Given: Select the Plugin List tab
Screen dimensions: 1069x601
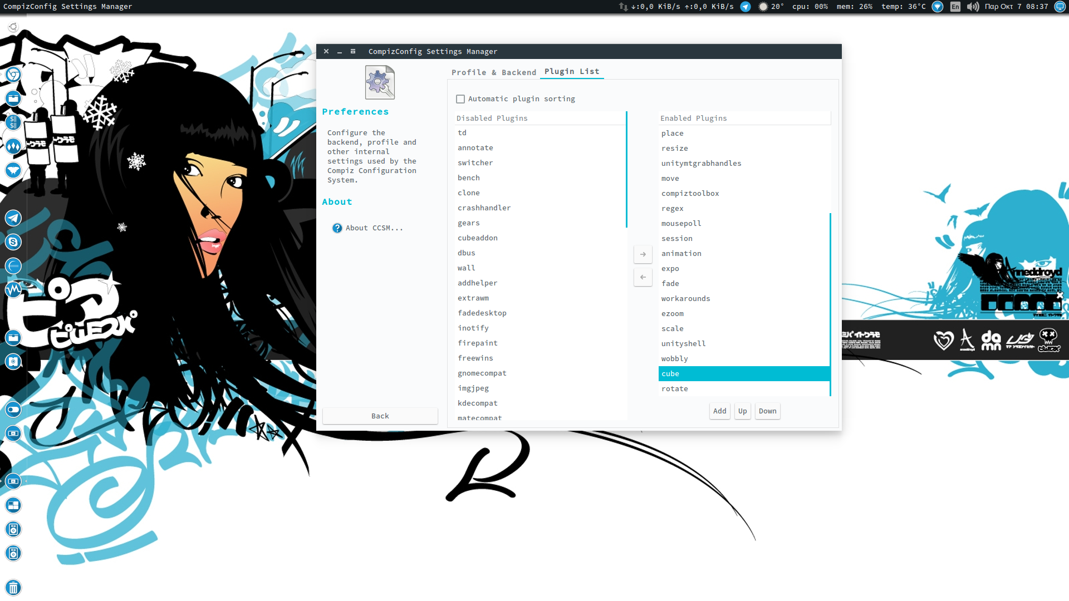Looking at the screenshot, I should click(x=572, y=71).
